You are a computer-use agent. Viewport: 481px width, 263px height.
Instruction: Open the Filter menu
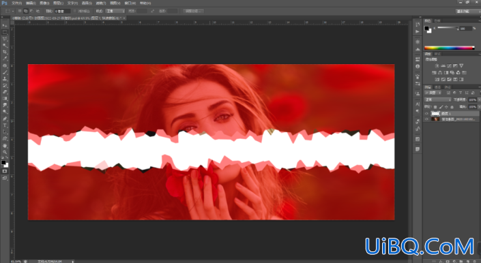[x=101, y=3]
